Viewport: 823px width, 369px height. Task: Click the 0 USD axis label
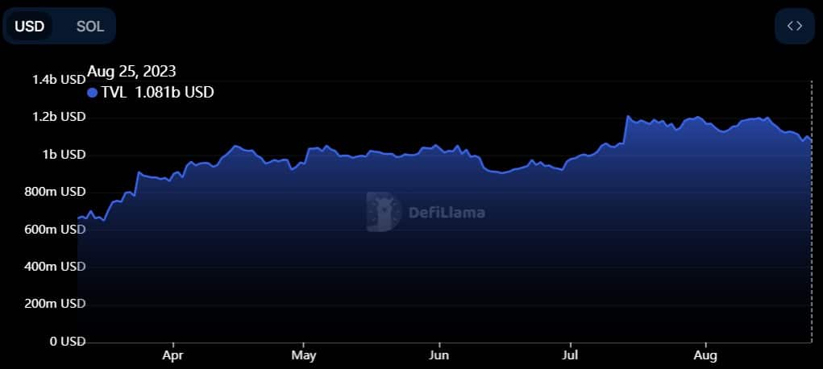click(67, 342)
